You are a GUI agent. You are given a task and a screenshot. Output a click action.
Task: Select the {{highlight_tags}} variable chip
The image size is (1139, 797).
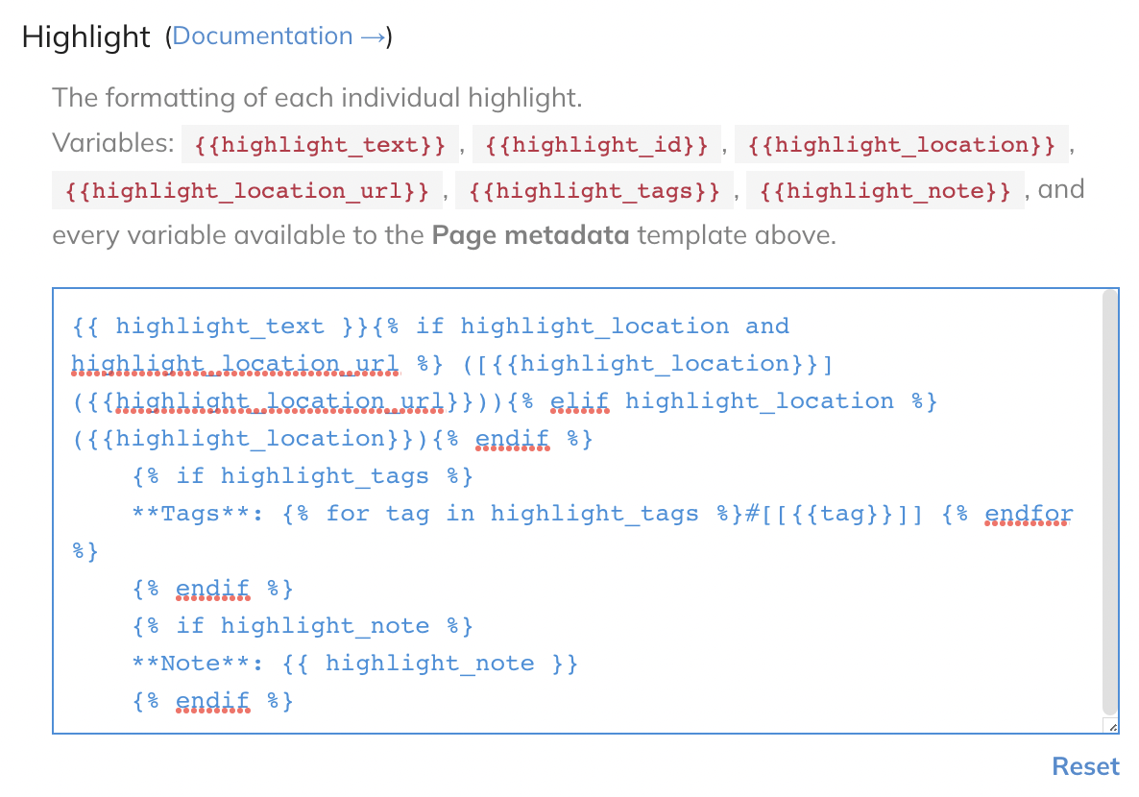coord(594,190)
